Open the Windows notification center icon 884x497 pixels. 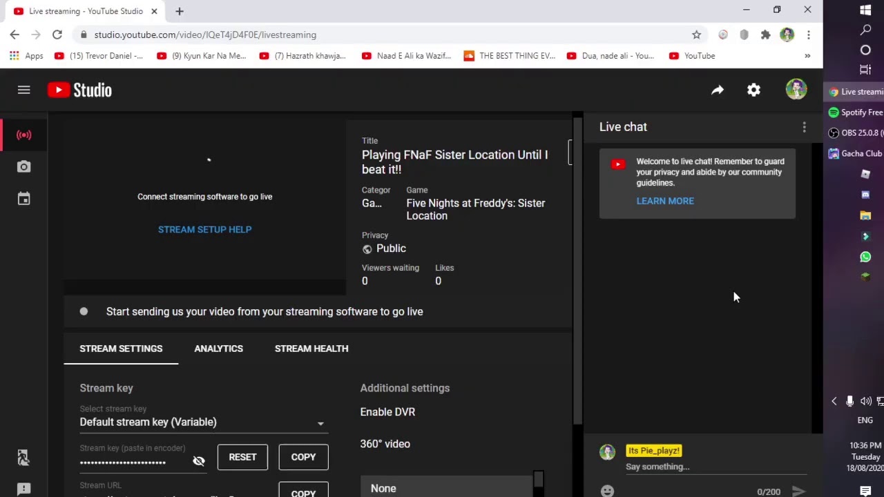[865, 491]
